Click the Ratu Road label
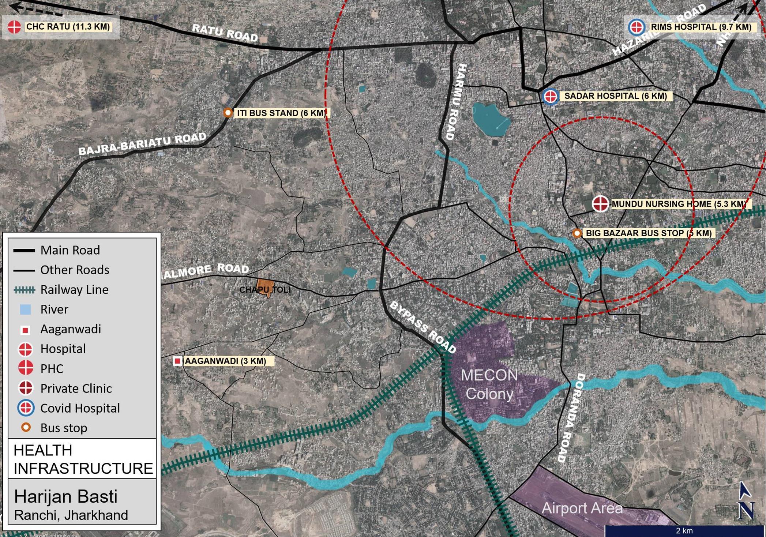This screenshot has height=537, width=766. click(x=225, y=33)
